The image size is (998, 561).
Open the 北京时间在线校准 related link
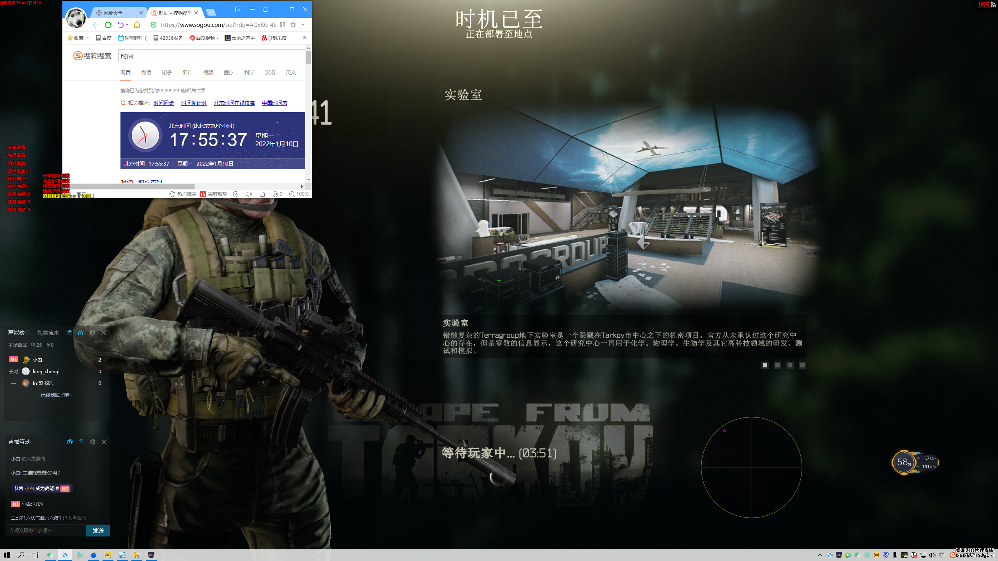tap(234, 103)
